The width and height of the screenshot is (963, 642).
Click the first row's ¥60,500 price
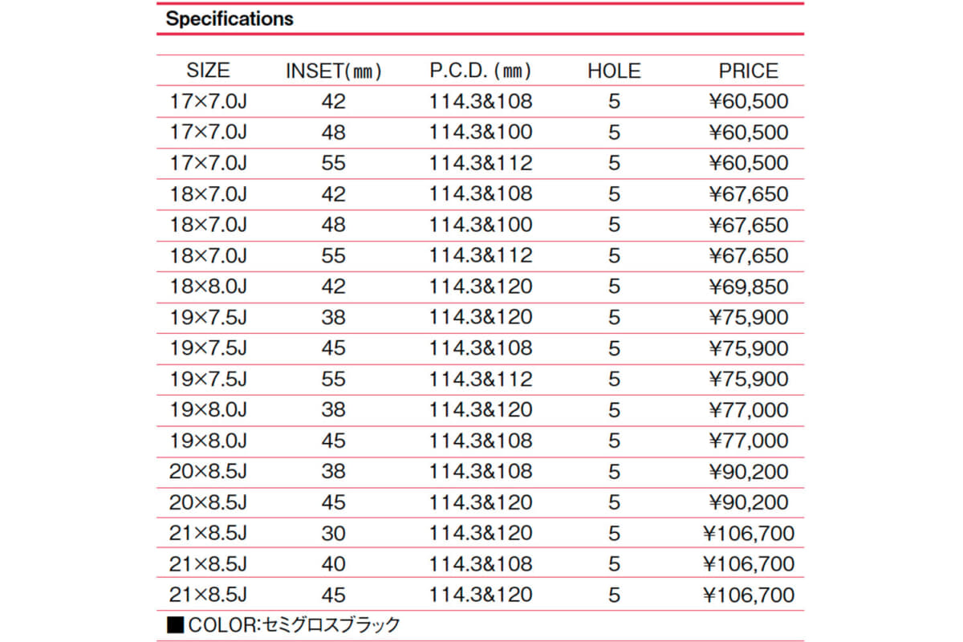coord(748,101)
